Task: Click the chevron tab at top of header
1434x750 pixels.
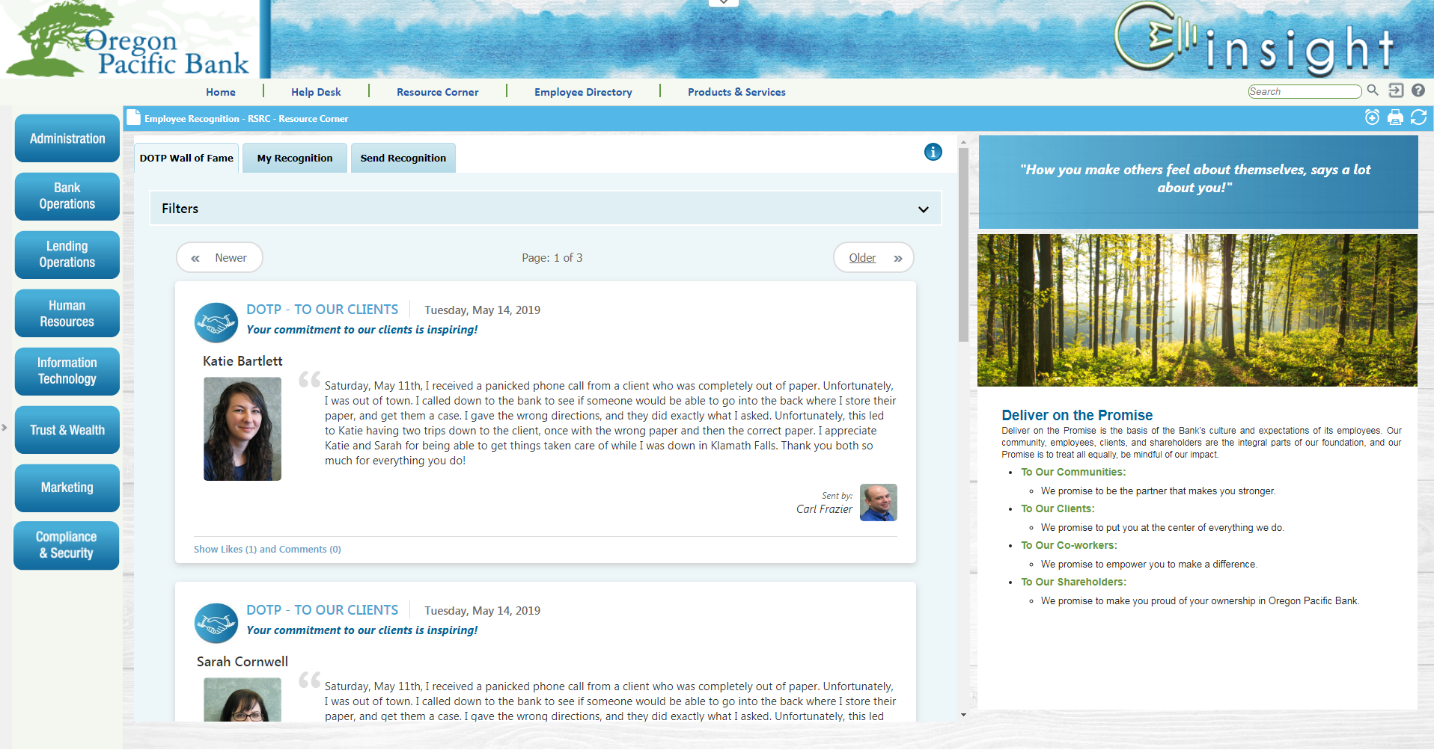Action: tap(724, 3)
